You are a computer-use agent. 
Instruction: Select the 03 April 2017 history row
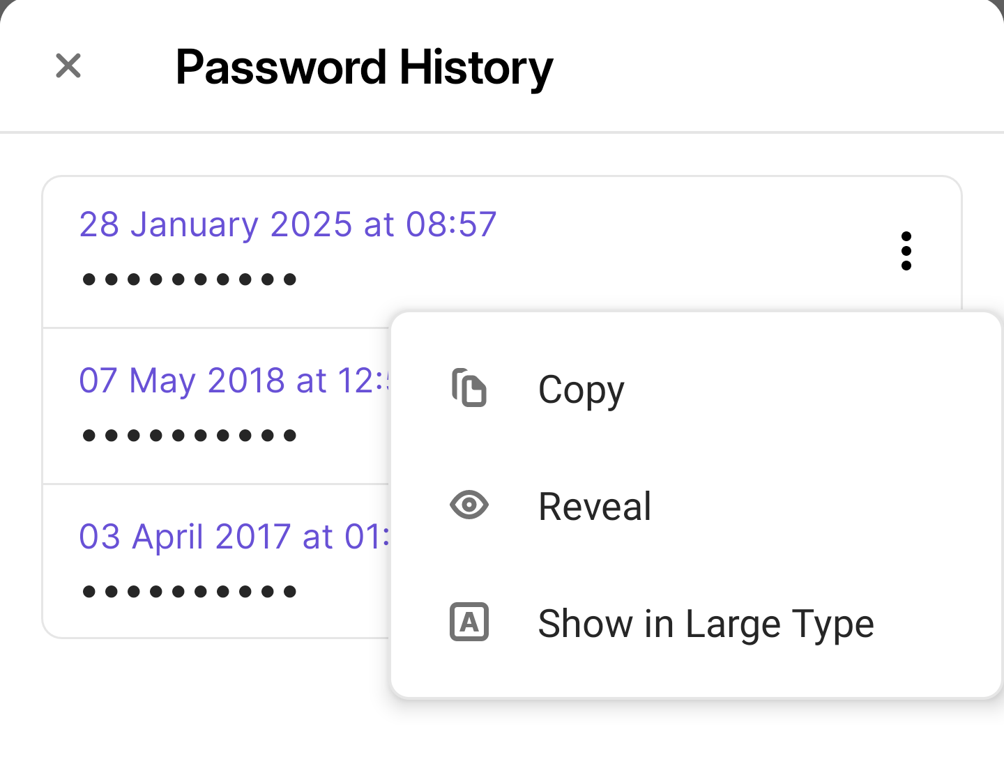(230, 536)
